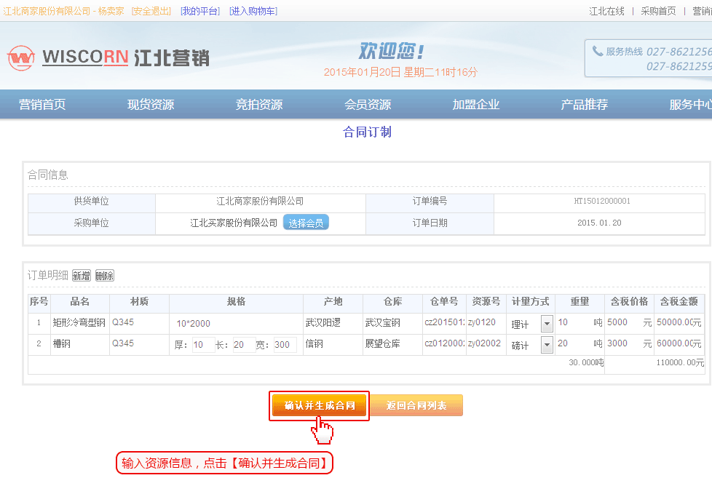Click 江北买家股份有限公司 buyer name
712x486 pixels.
(234, 223)
